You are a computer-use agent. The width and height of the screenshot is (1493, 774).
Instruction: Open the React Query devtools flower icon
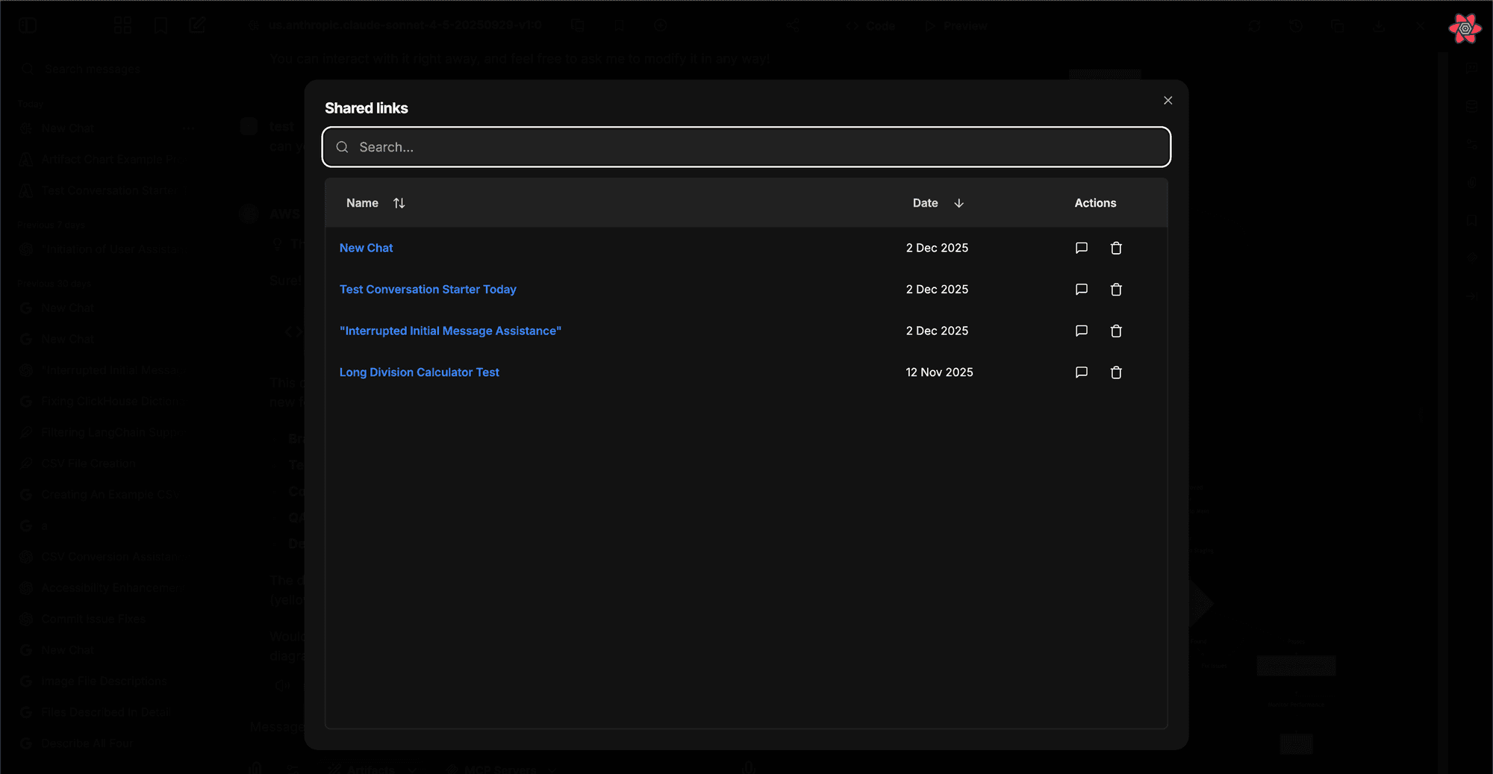(x=1465, y=29)
